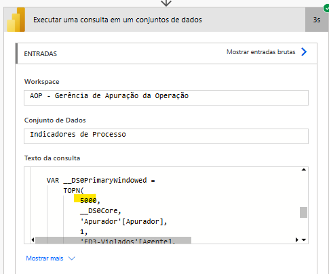This screenshot has width=329, height=274.
Task: Click the down arrow connector above the action
Action: pyautogui.click(x=166, y=3)
